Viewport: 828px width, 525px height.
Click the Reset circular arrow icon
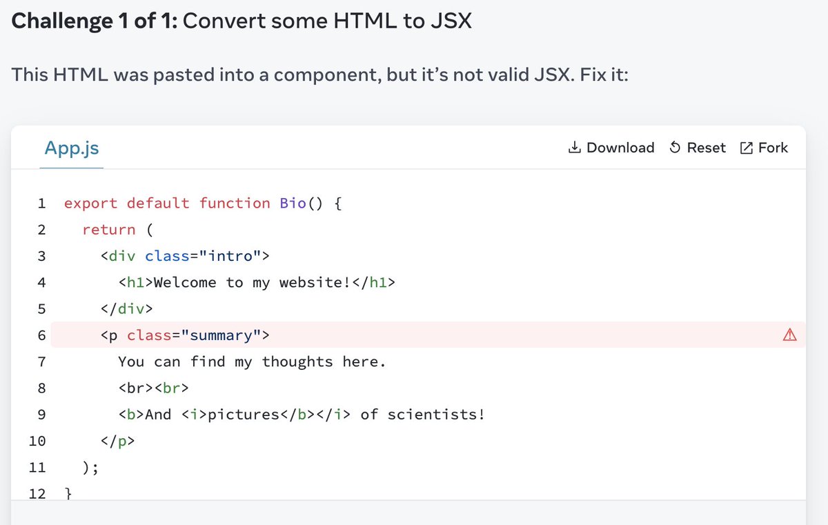pyautogui.click(x=676, y=148)
